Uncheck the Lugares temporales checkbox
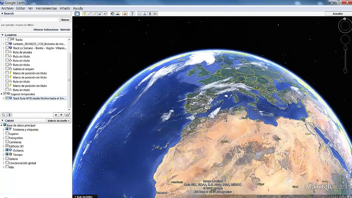Viewport: 352px width, 198px height. click(x=5, y=94)
